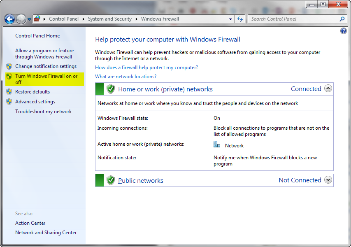The height and width of the screenshot is (247, 351).
Task: Open Action Center link
Action: (30, 223)
